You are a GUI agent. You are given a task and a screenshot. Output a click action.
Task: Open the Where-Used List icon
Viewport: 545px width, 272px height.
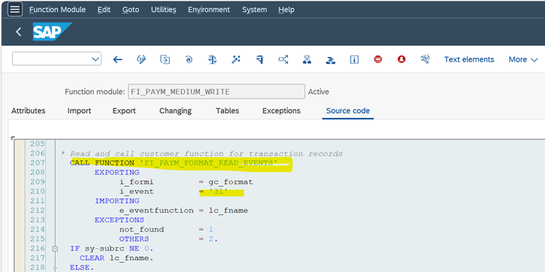(283, 59)
